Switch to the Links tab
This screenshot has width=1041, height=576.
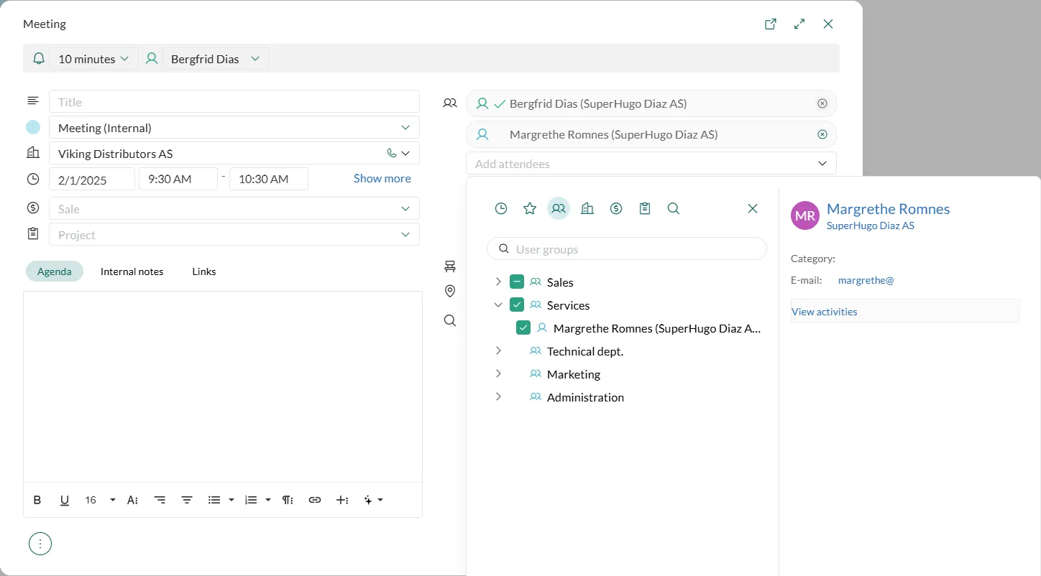(204, 271)
